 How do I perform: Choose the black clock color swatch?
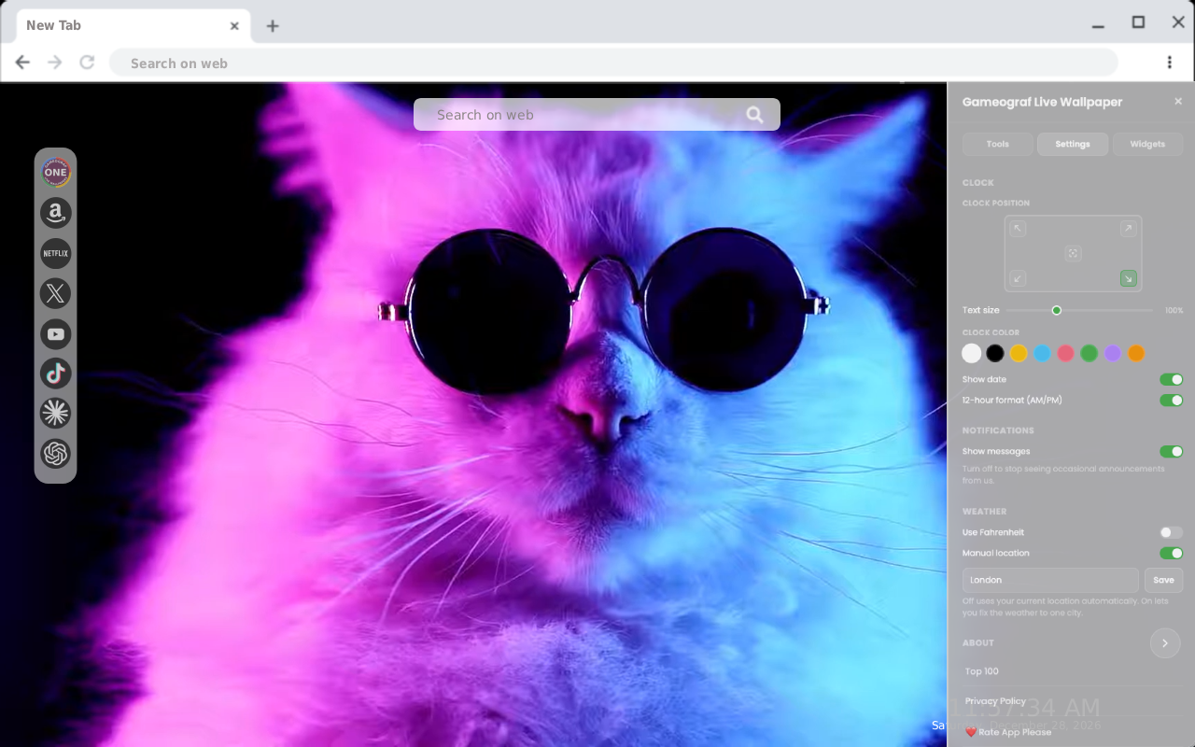[x=995, y=353]
